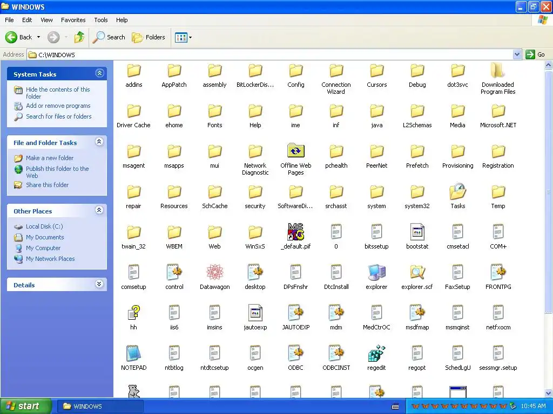Click the keyboard icon in the taskbar

point(395,406)
